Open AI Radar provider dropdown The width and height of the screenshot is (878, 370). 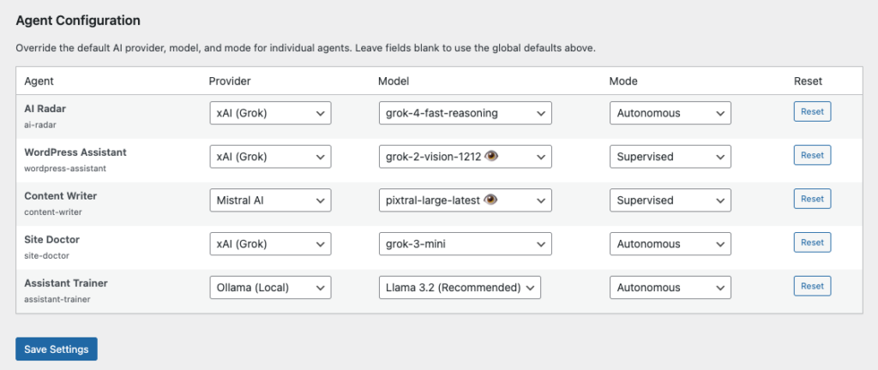(270, 113)
